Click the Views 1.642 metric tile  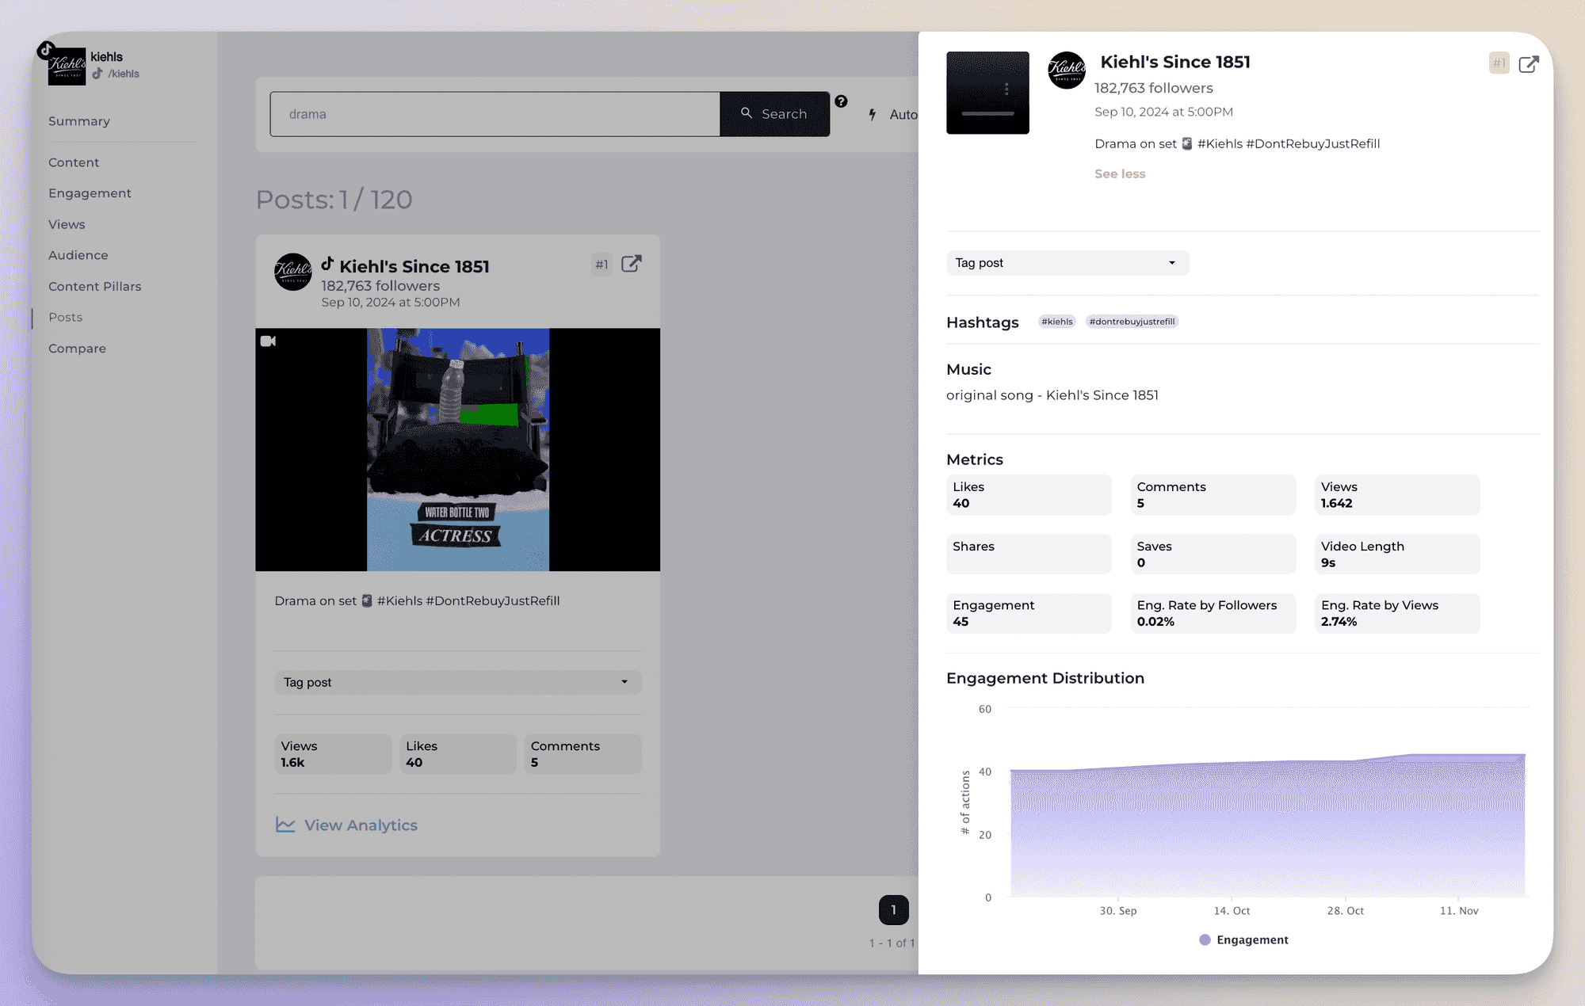[x=1397, y=495]
